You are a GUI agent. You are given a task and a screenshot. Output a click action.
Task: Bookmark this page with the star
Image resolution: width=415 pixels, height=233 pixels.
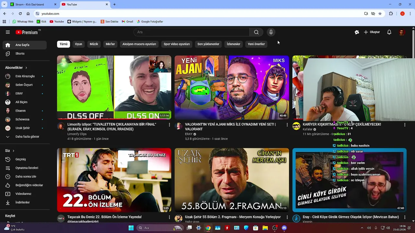click(380, 14)
